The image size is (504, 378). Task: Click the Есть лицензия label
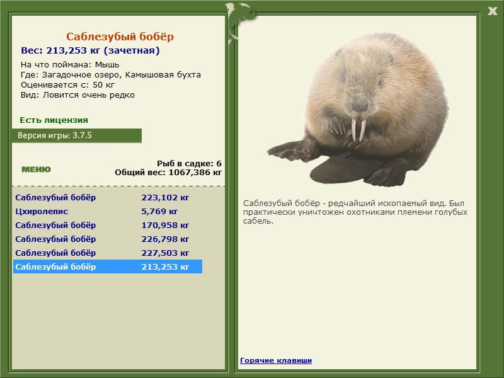pyautogui.click(x=54, y=120)
